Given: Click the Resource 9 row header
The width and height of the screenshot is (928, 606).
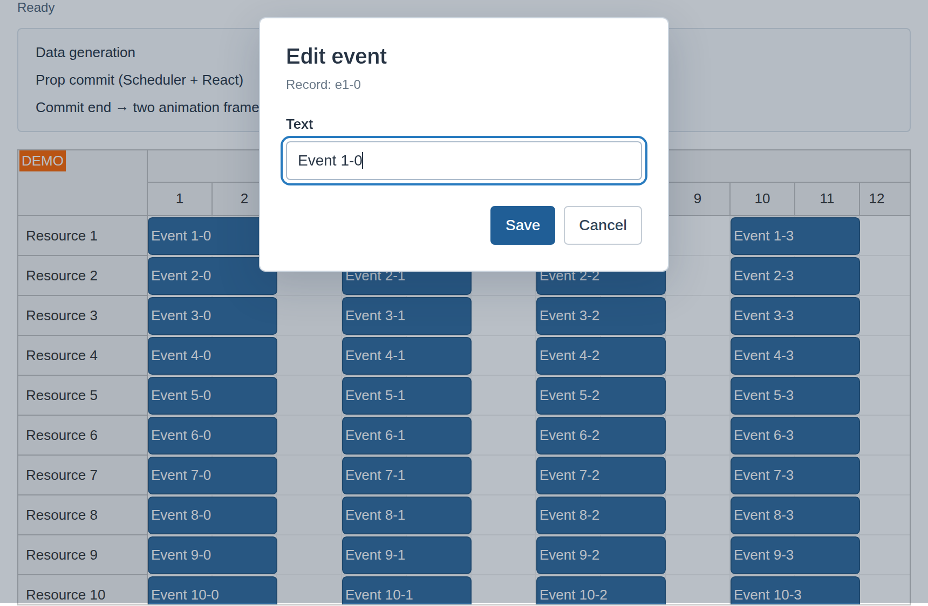Looking at the screenshot, I should pyautogui.click(x=83, y=555).
